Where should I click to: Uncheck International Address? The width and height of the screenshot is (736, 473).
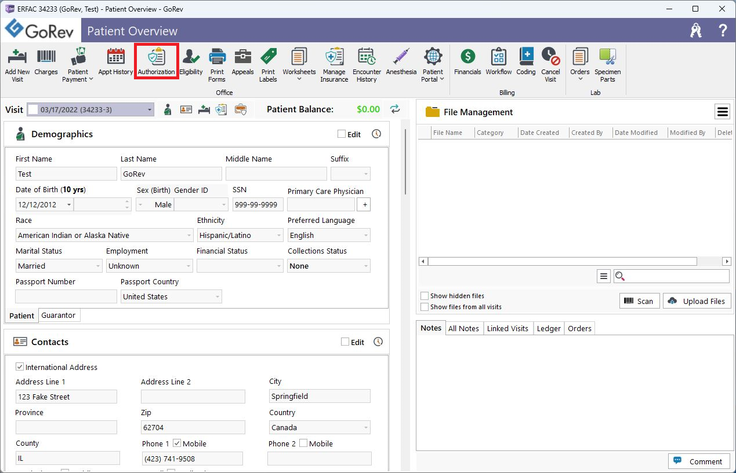pos(20,367)
